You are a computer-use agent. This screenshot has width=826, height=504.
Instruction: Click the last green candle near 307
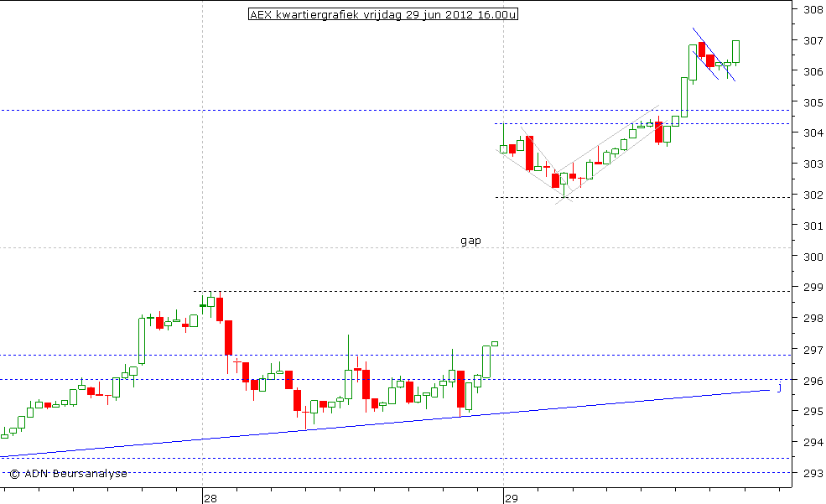736,52
